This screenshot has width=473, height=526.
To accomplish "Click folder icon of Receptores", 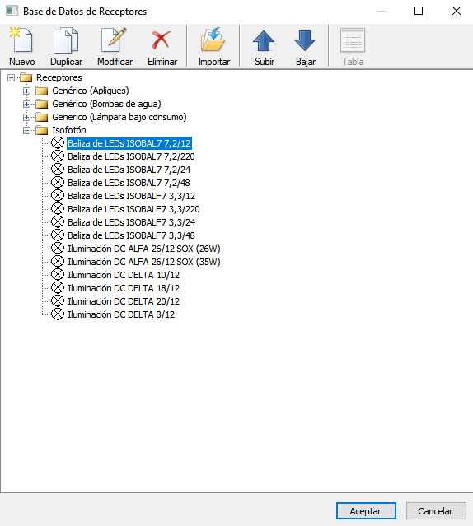I will click(26, 78).
